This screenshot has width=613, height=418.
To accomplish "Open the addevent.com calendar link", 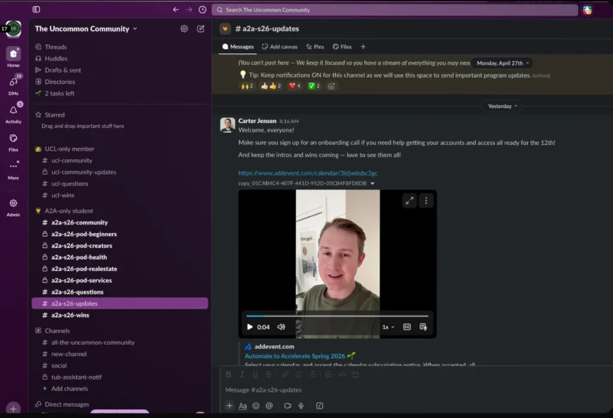I will (x=308, y=173).
